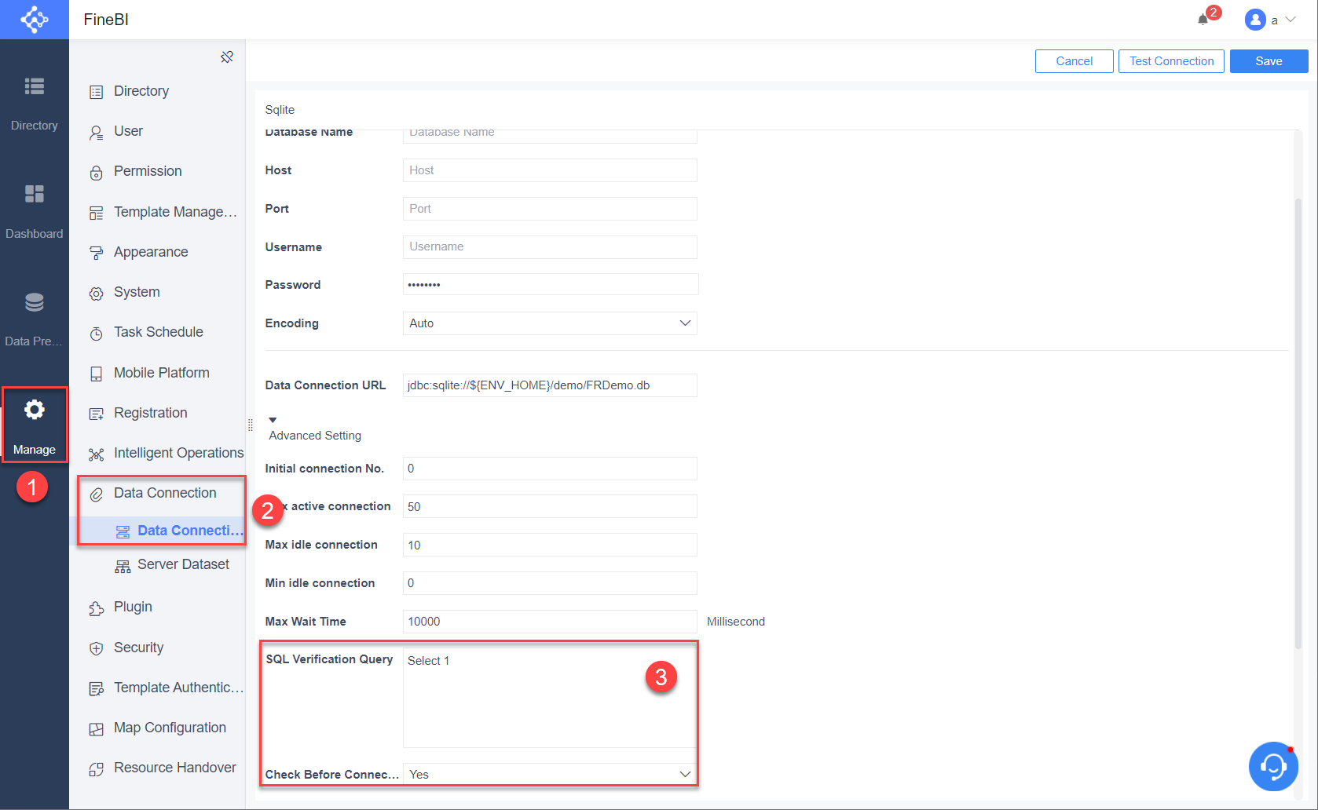Click the Data Connection URL field
The width and height of the screenshot is (1318, 810).
coord(550,385)
